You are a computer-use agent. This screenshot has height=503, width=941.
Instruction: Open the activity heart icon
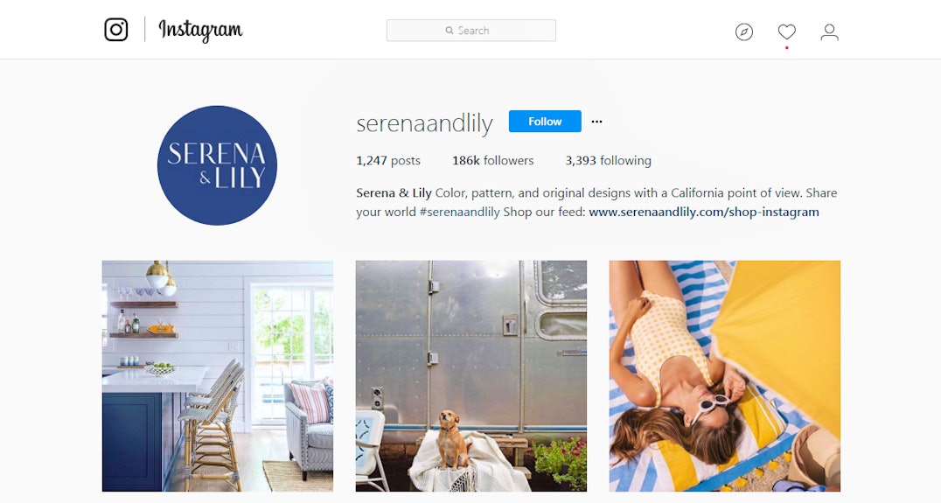(x=787, y=31)
